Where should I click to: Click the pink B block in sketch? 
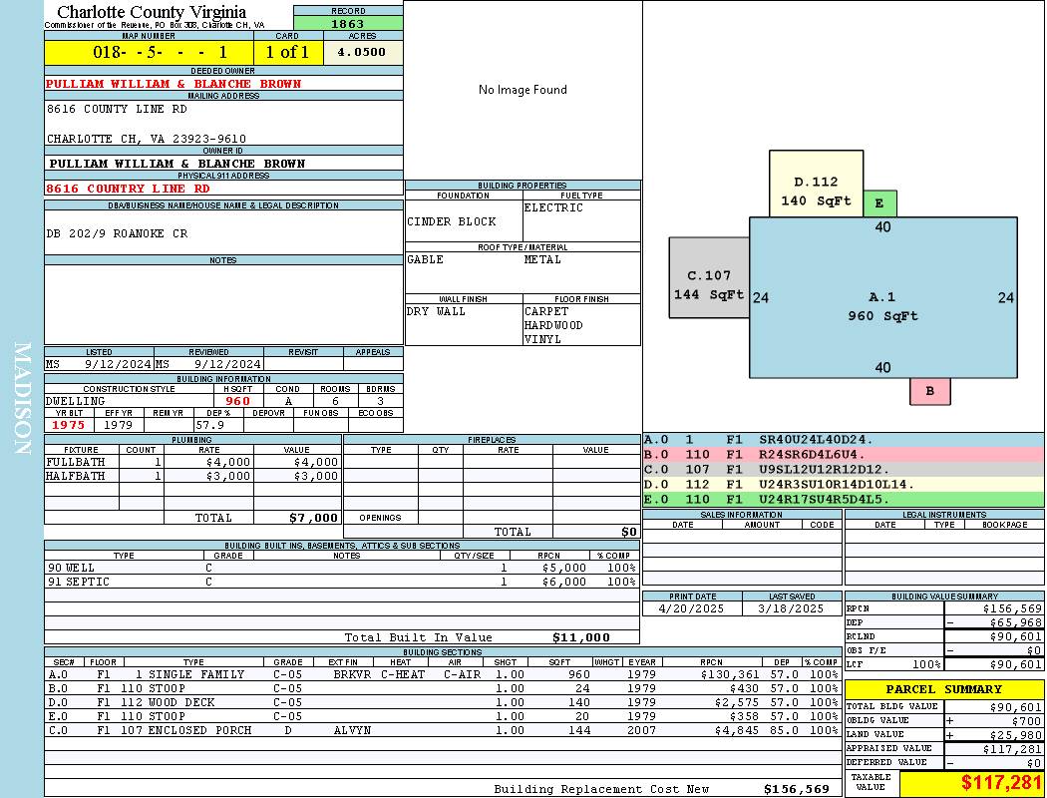(929, 391)
